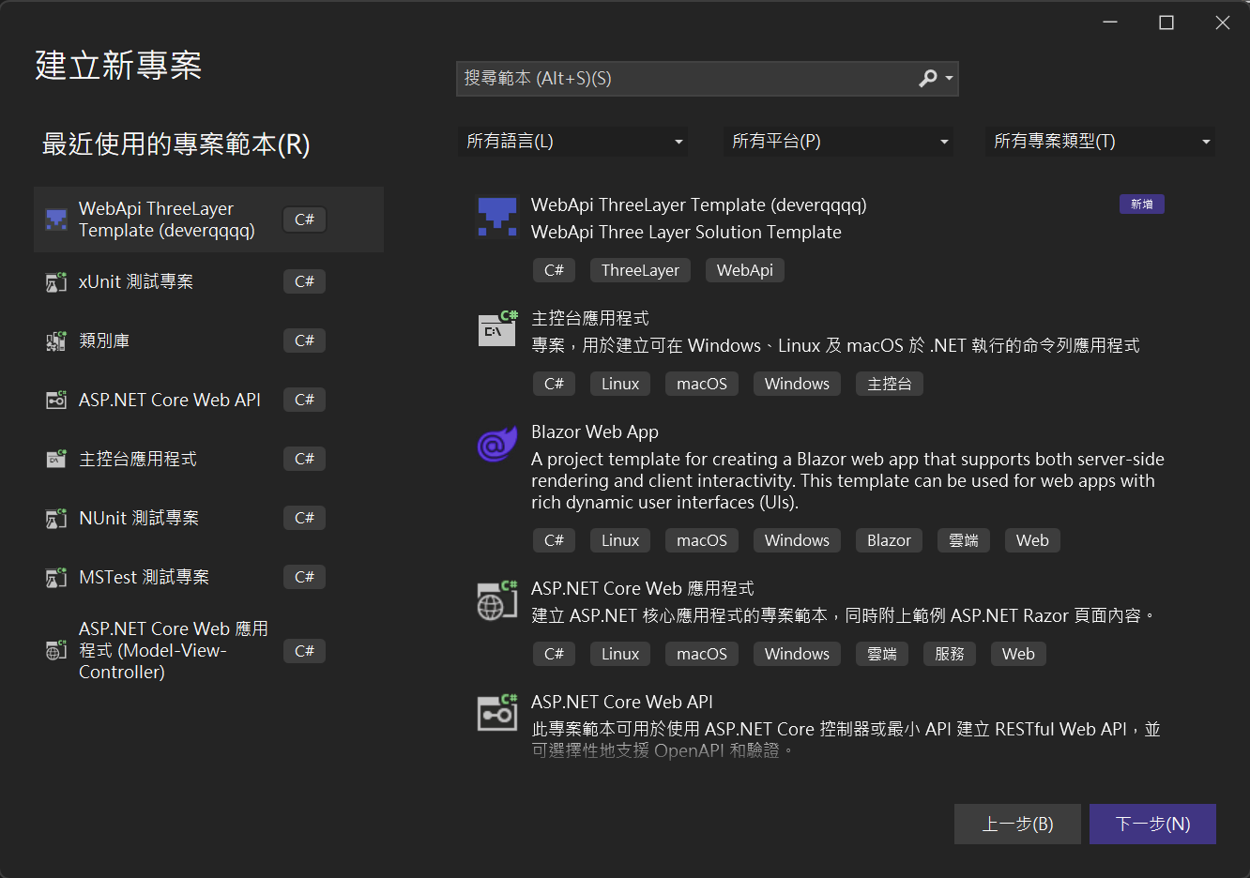This screenshot has height=878, width=1250.
Task: Select recent template xUnit 測試專案
Action: [x=208, y=281]
